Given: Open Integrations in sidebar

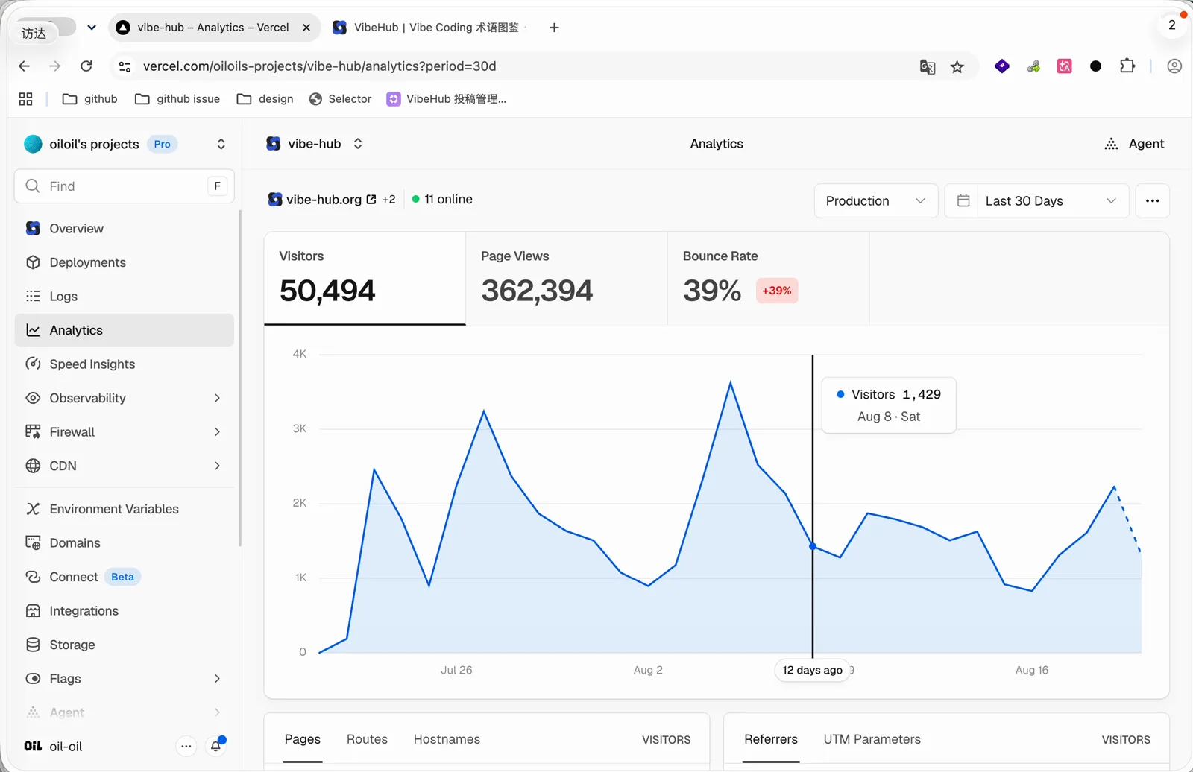Looking at the screenshot, I should (124, 611).
